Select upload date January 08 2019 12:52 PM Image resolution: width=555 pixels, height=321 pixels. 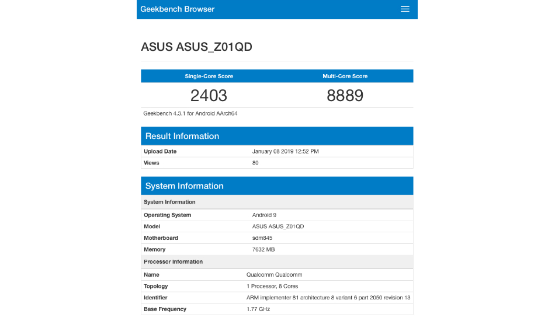click(x=285, y=151)
